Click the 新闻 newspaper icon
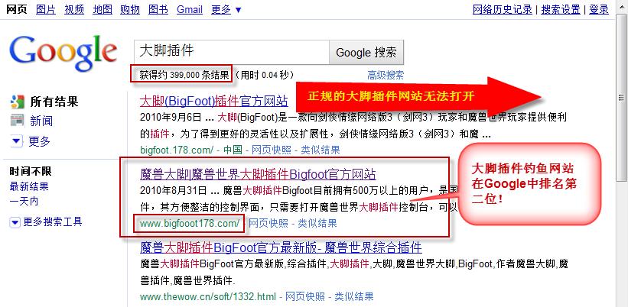The height and width of the screenshot is (307, 628). (x=18, y=121)
